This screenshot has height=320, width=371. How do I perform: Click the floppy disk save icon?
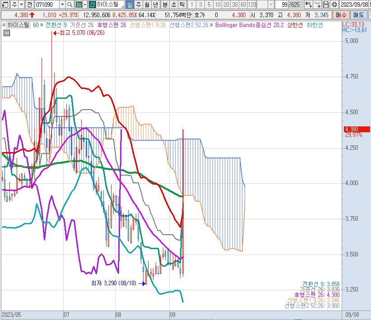coord(326,4)
